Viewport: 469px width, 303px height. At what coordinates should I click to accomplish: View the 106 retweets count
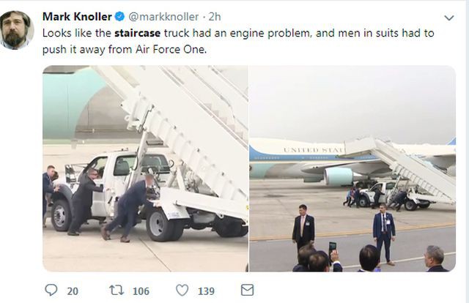tap(141, 291)
